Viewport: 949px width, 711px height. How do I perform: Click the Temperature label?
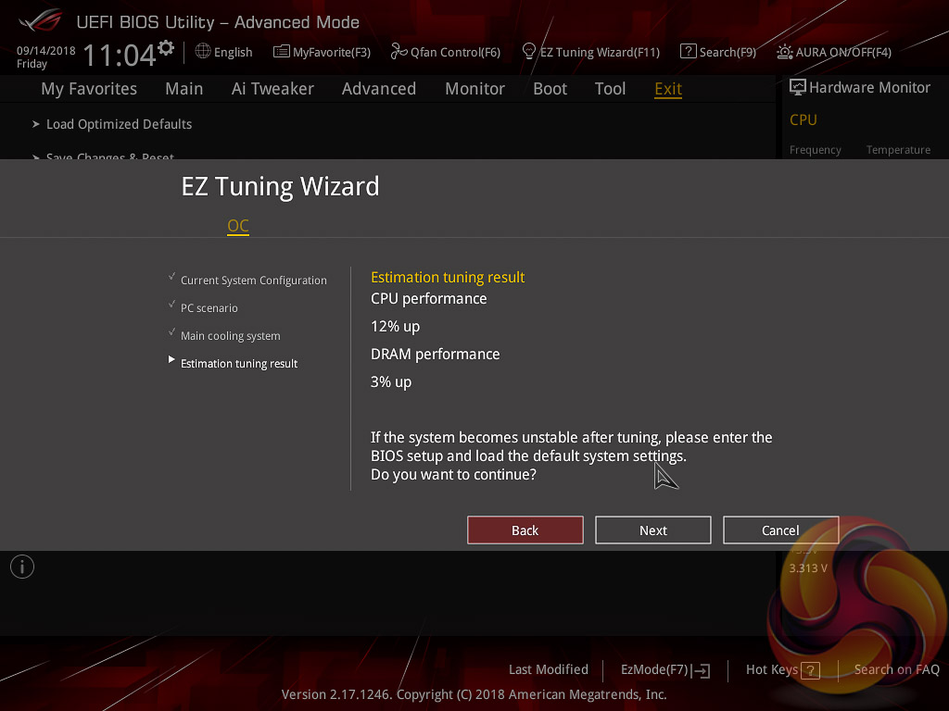(898, 150)
